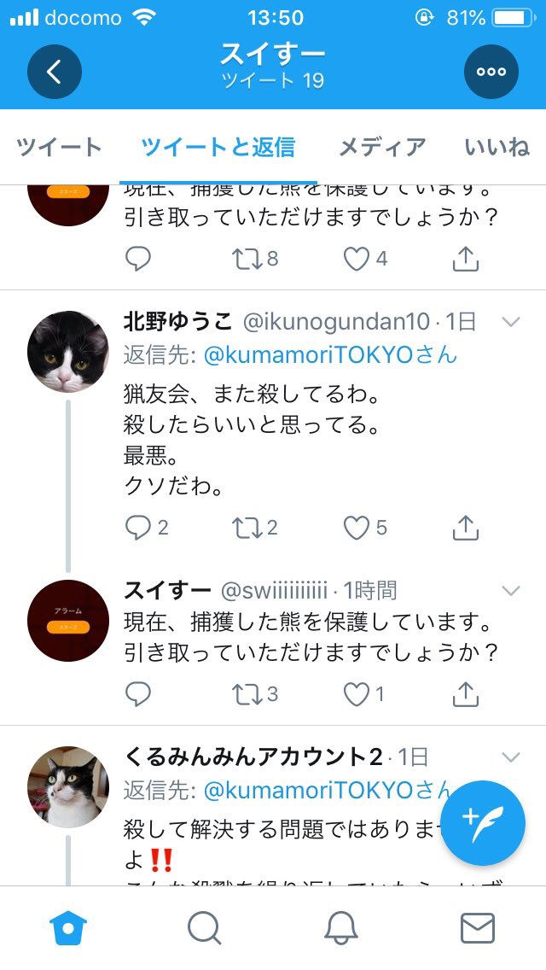This screenshot has height=970, width=546.
Task: Like 北野ゆうこ's tweet showing 5 likes
Action: coord(356,528)
